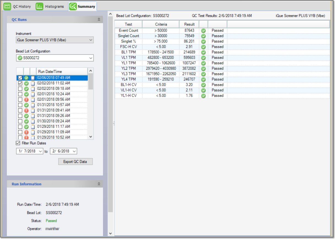Click green status icon for 02/02/2018 11:02 AM run
The width and height of the screenshot is (335, 239).
[26, 83]
